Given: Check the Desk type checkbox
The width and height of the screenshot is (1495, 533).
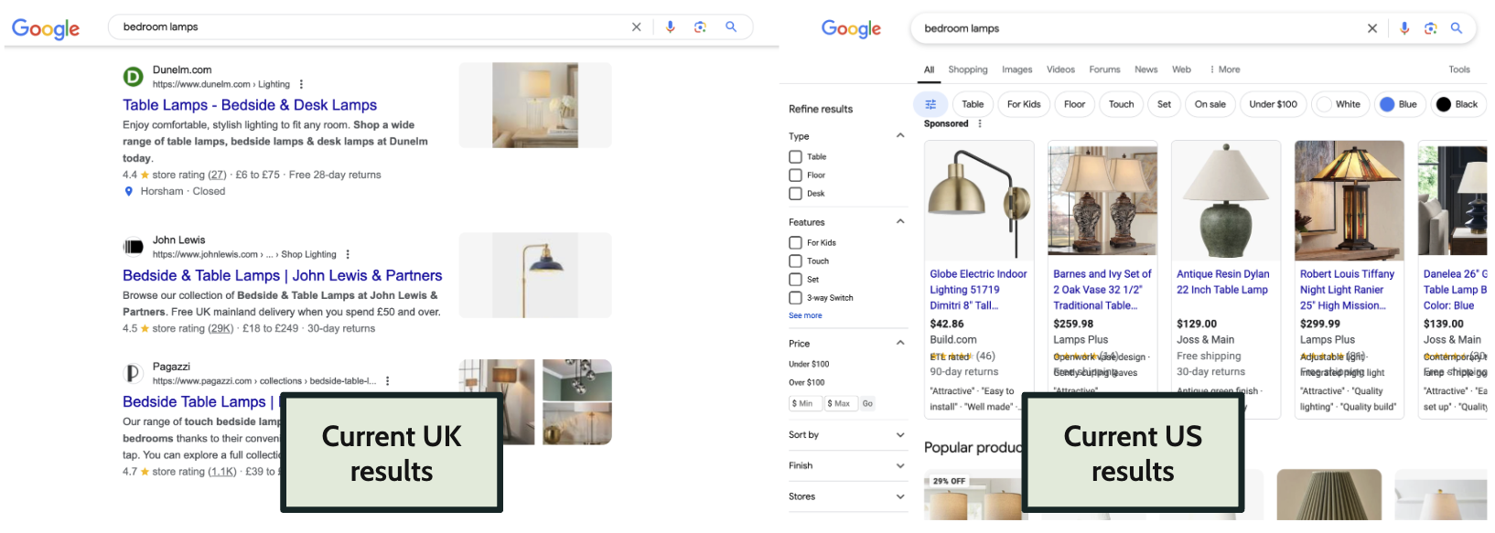Looking at the screenshot, I should point(795,194).
